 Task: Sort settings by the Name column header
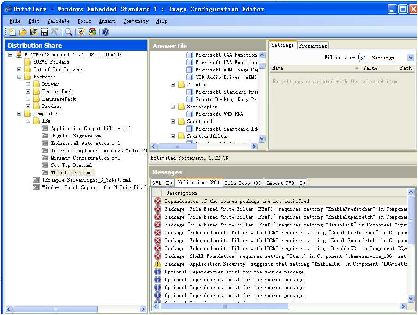coord(315,68)
